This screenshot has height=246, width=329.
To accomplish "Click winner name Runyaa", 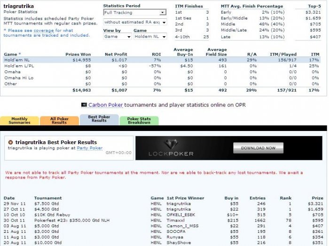I will [x=175, y=237].
